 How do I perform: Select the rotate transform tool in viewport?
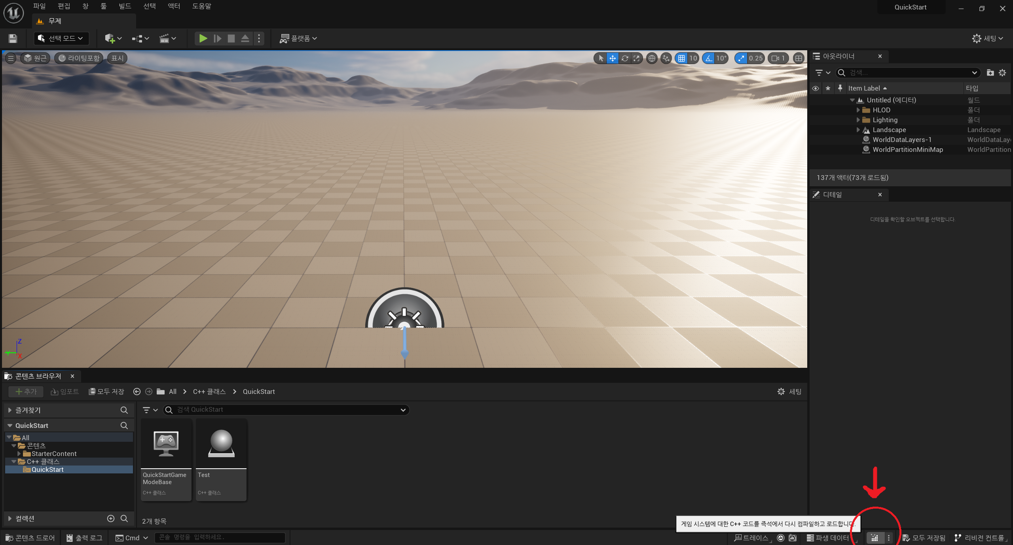(624, 59)
